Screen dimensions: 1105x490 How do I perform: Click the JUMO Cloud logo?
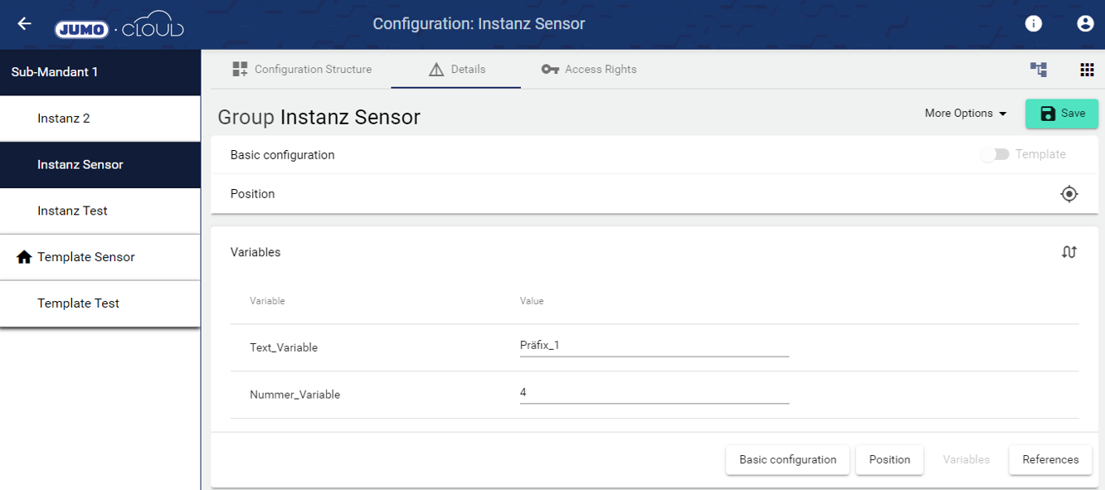coord(119,27)
